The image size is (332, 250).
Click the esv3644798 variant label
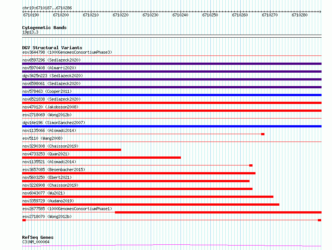67,52
